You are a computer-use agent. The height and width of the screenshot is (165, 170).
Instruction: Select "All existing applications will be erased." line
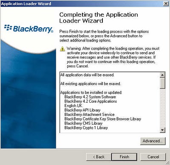91,84
